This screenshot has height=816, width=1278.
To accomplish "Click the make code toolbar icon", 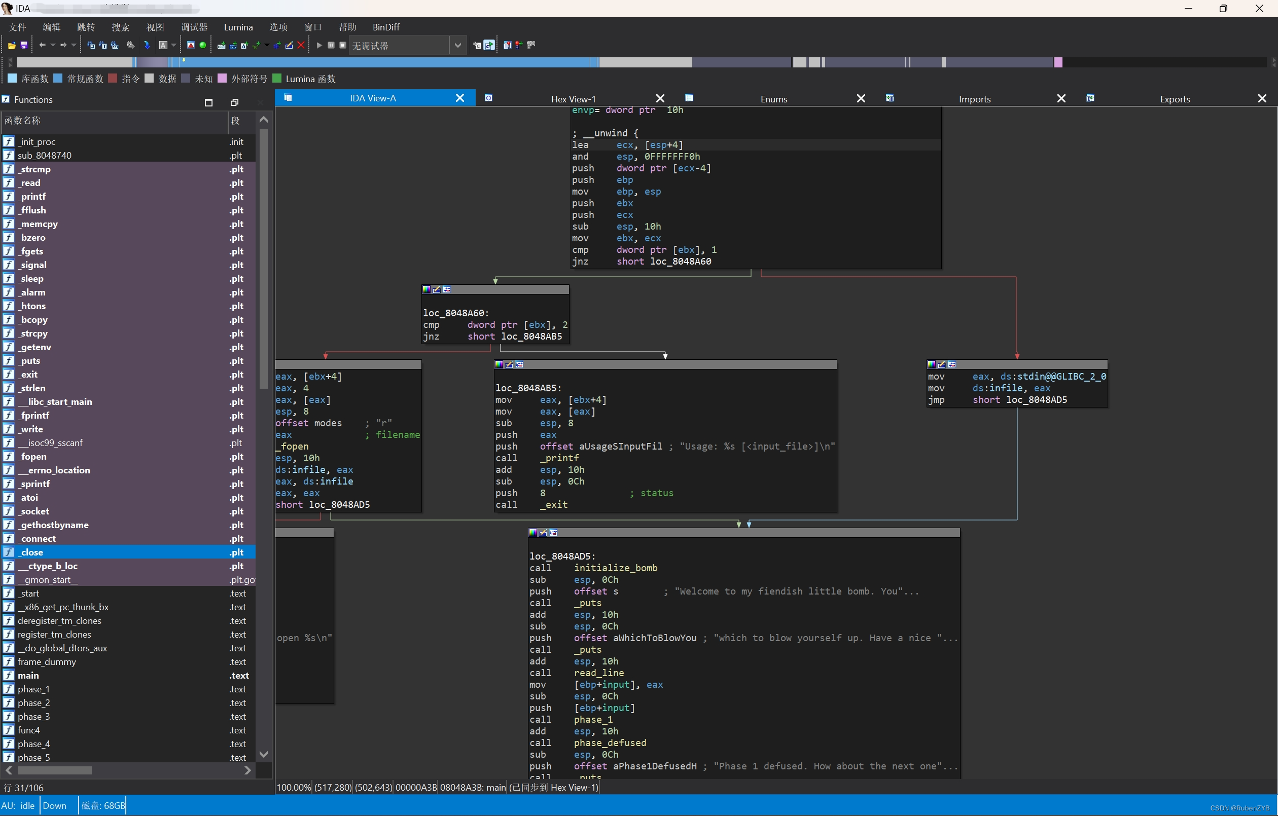I will (x=221, y=46).
